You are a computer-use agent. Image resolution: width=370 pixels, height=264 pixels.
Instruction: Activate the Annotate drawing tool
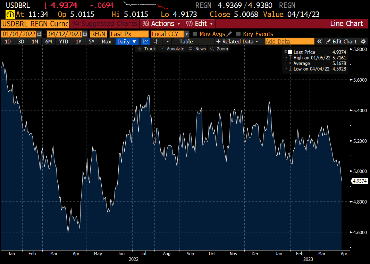coord(173,49)
